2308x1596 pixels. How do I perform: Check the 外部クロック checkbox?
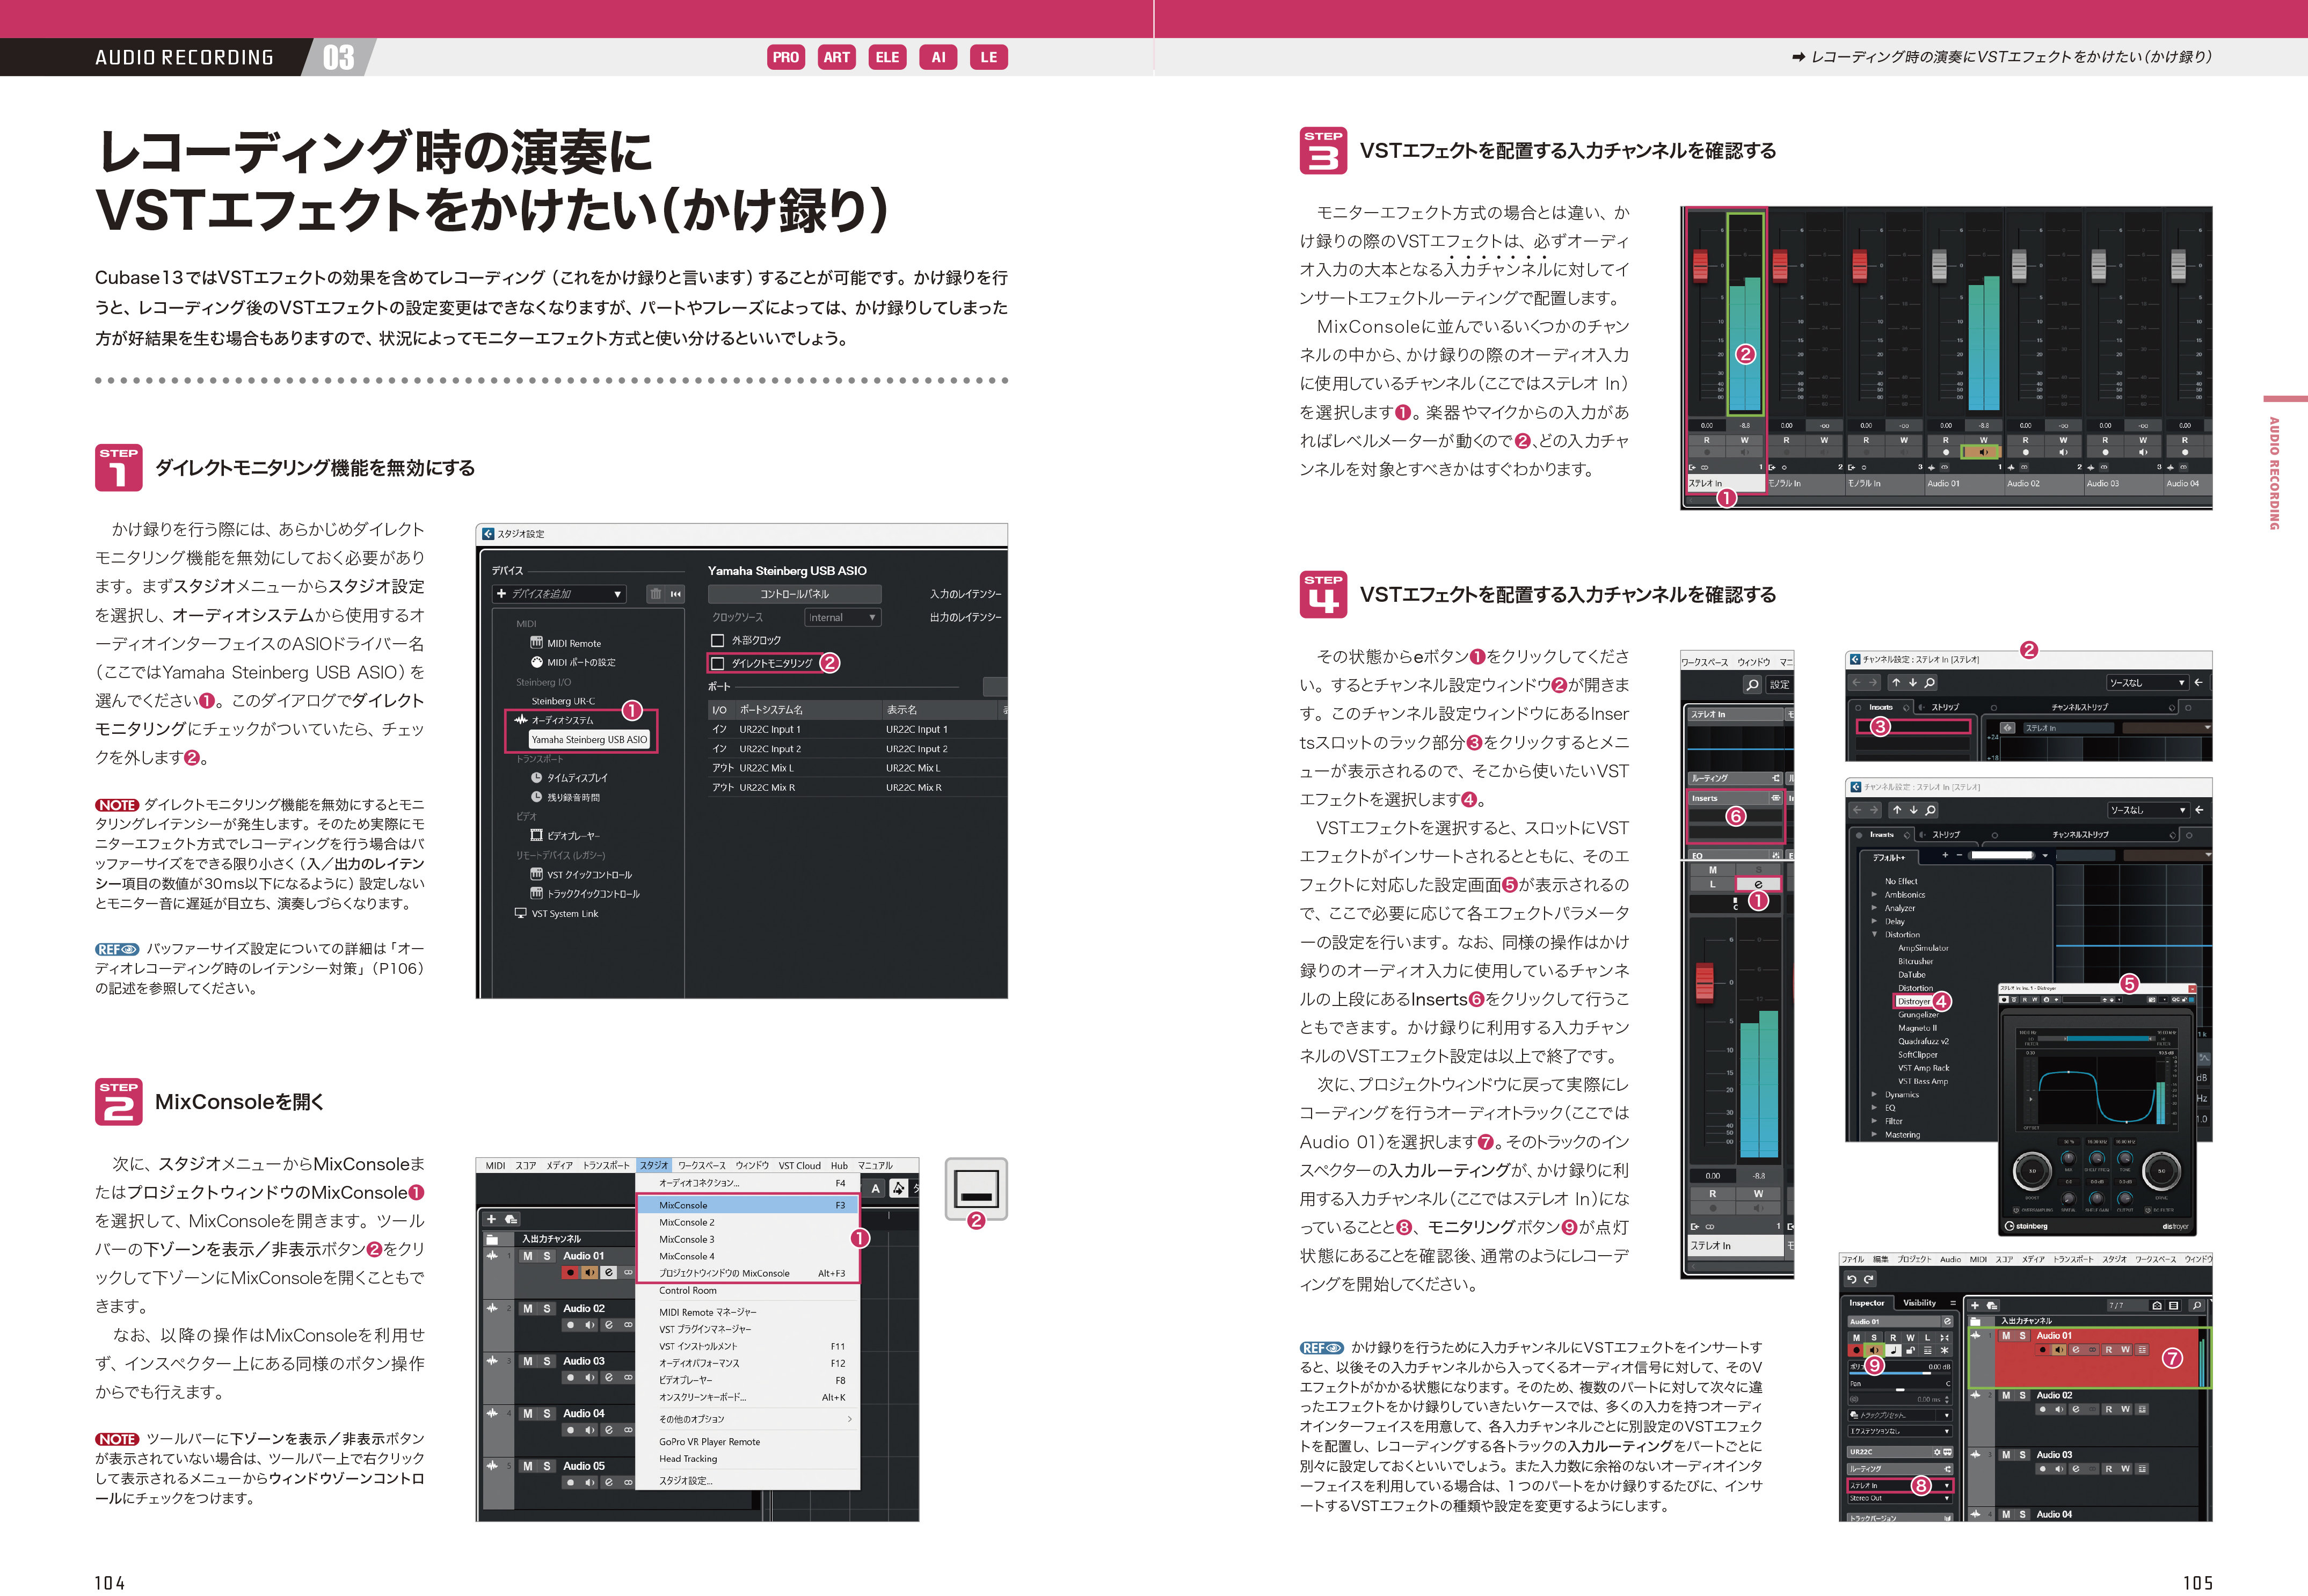coord(717,640)
